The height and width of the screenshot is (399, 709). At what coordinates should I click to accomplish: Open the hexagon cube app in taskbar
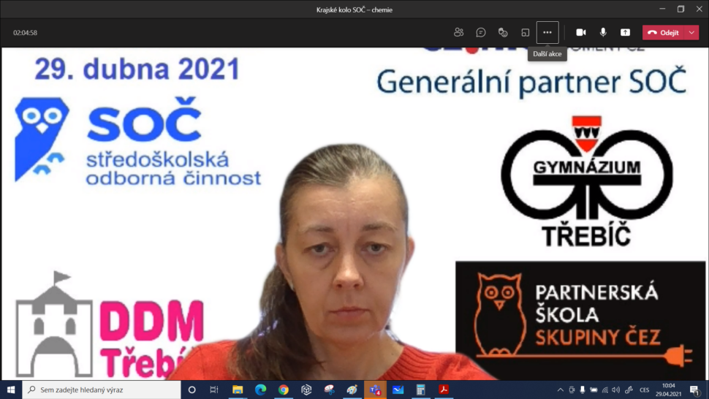click(x=306, y=389)
